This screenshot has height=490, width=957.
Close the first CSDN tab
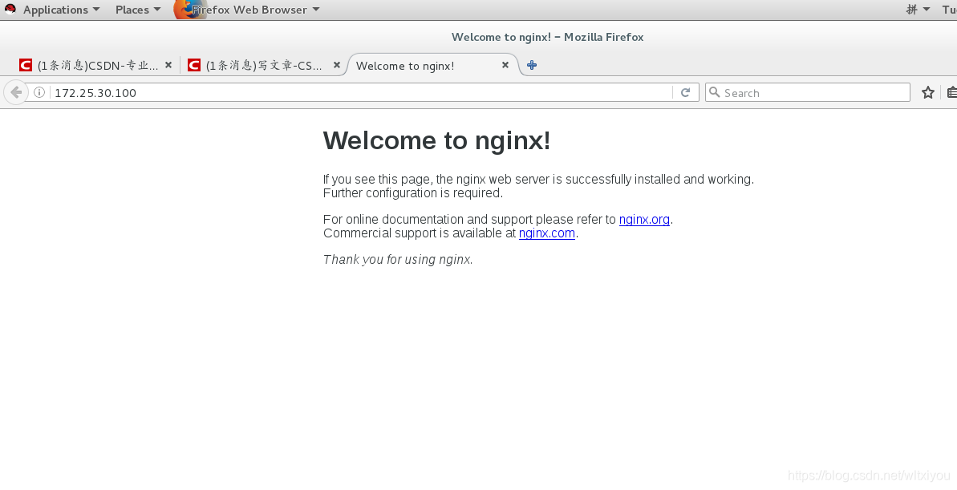pos(168,65)
